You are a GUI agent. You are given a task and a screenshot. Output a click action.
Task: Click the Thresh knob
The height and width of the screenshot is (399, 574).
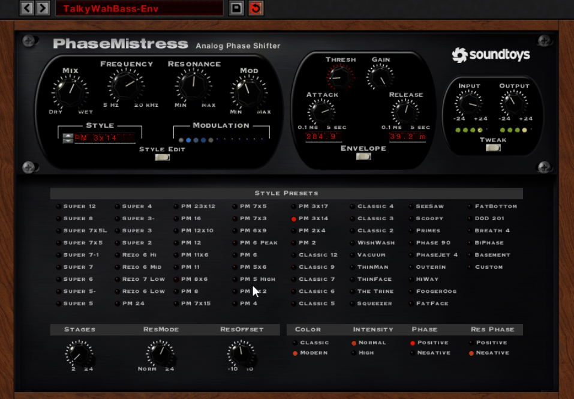point(340,77)
